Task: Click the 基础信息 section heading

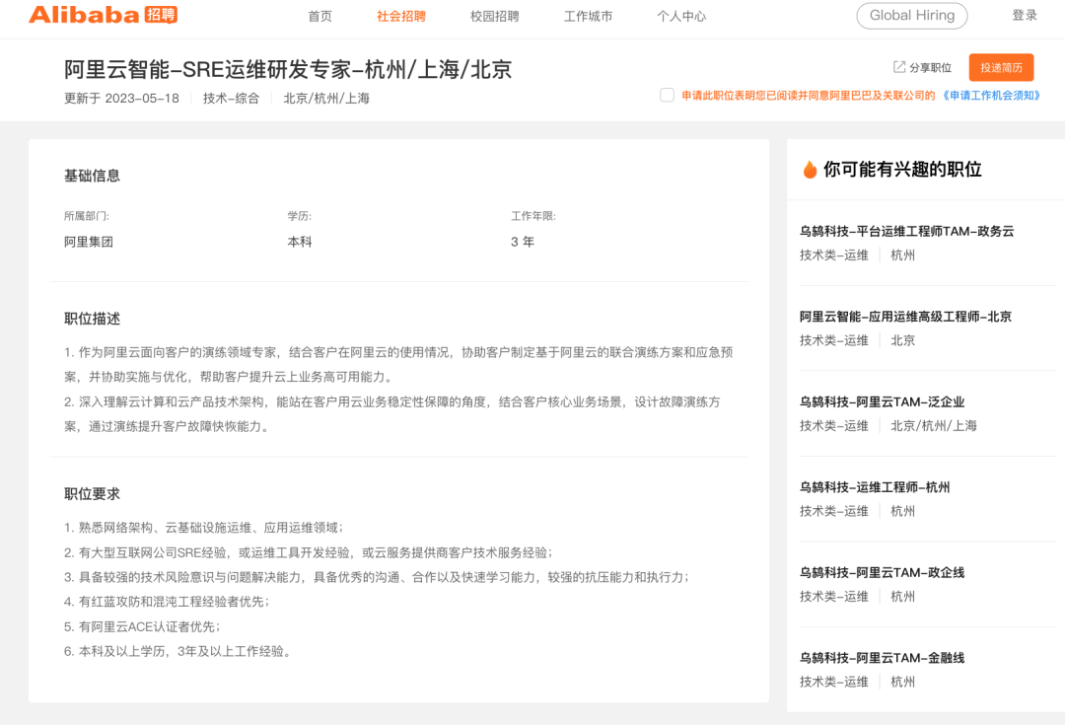Action: click(92, 176)
